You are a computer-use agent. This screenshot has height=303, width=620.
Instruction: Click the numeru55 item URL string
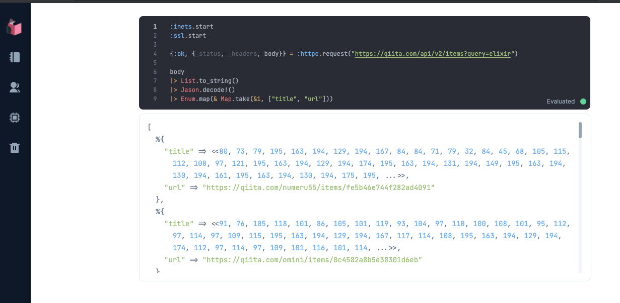tap(318, 187)
